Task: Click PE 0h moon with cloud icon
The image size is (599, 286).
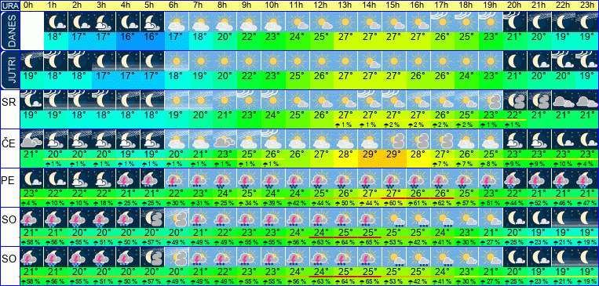Action: click(x=31, y=179)
